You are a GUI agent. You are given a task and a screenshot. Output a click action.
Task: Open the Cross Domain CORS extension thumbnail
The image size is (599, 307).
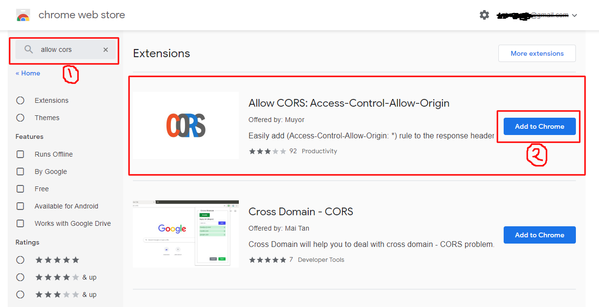pyautogui.click(x=185, y=233)
